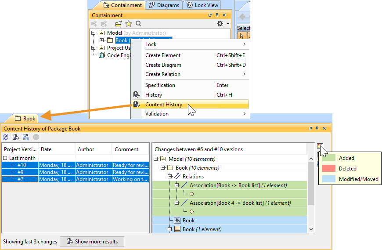This screenshot has height=250, width=382.
Task: Click the refresh icon in Content History toolbar
Action: 6,137
